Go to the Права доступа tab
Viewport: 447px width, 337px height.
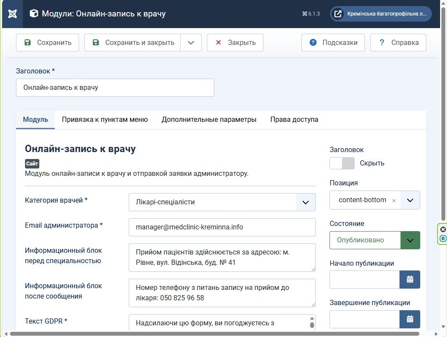[x=294, y=119]
